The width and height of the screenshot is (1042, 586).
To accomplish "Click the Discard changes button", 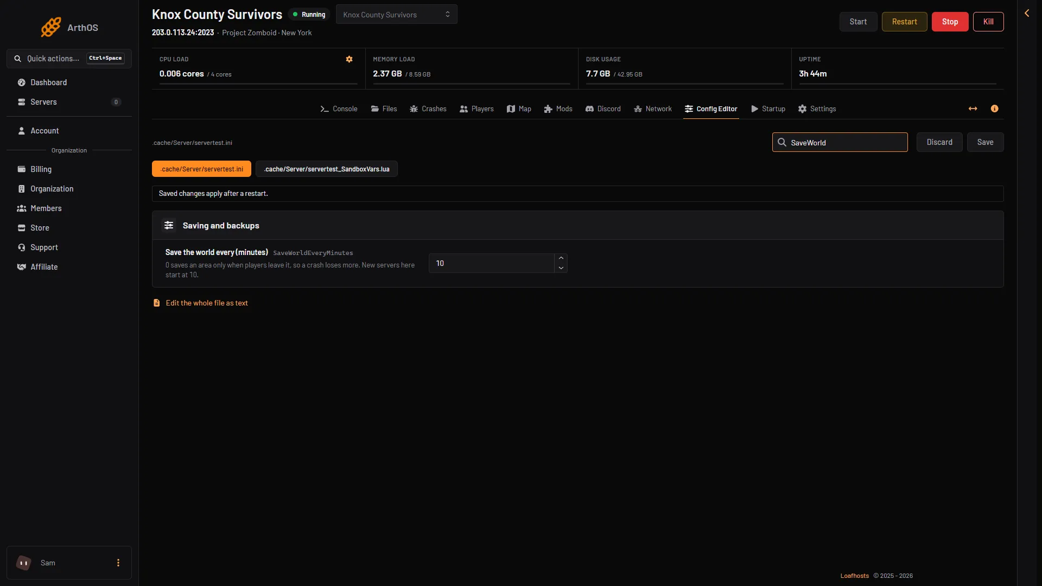I will click(939, 142).
